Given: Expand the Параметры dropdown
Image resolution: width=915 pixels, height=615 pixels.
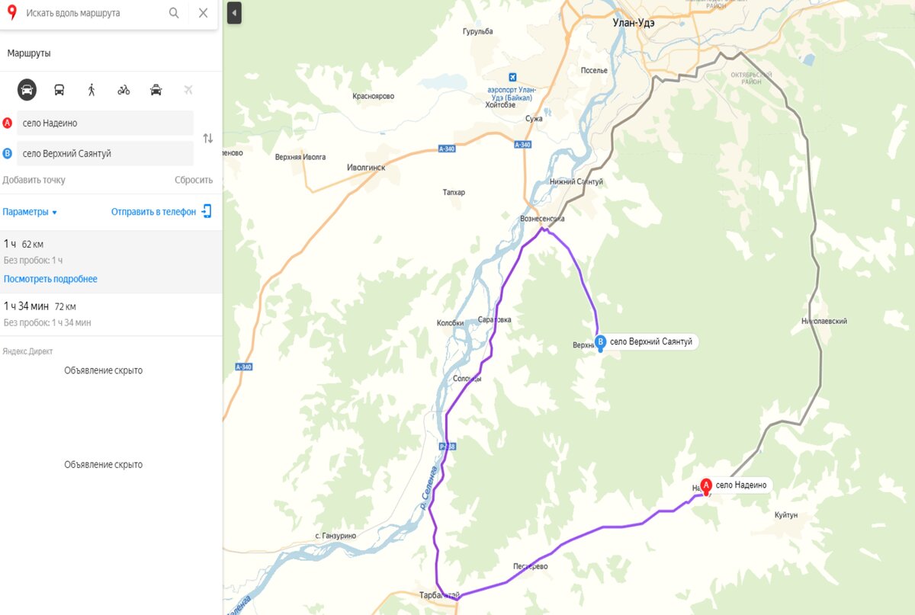Looking at the screenshot, I should (x=30, y=212).
